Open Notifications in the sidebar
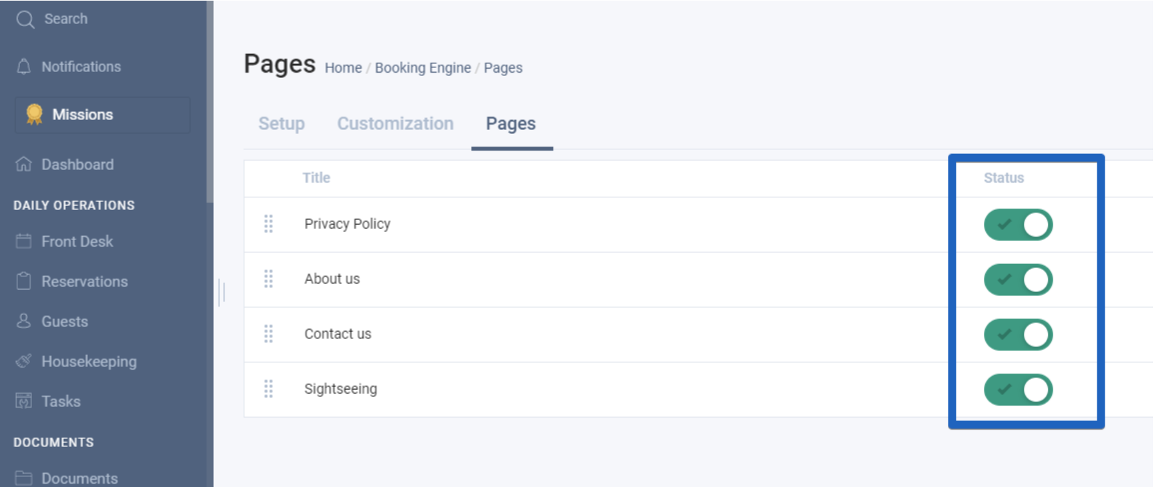Image resolution: width=1155 pixels, height=487 pixels. (x=81, y=67)
